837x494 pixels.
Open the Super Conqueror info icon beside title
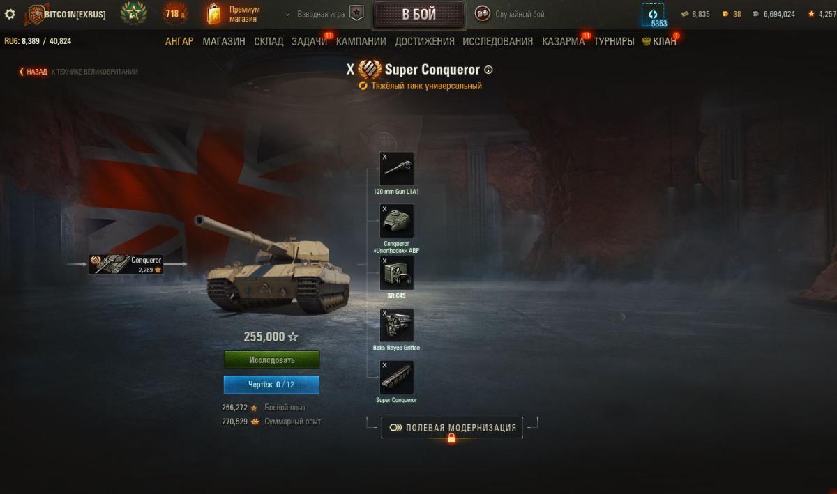488,70
